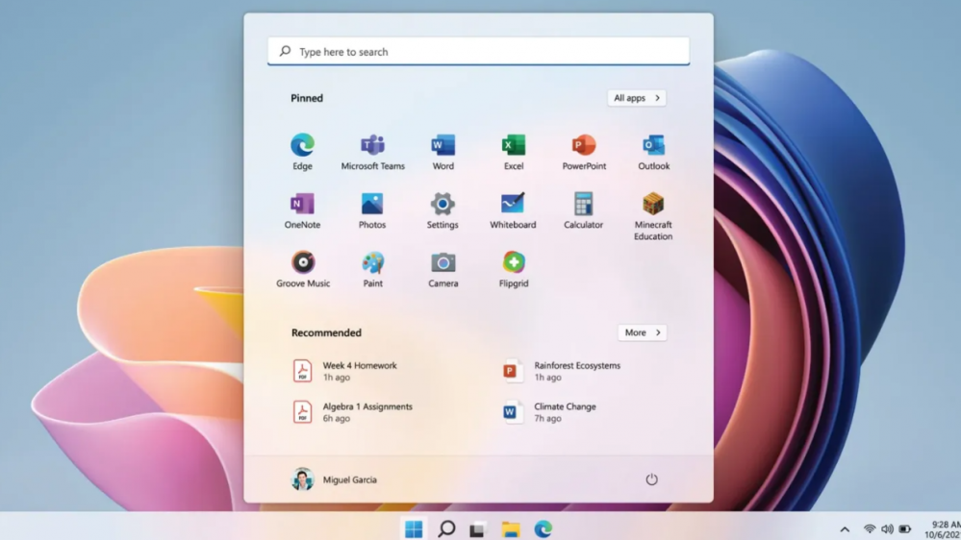Viewport: 961px width, 540px height.
Task: Open Groove Music
Action: click(303, 269)
